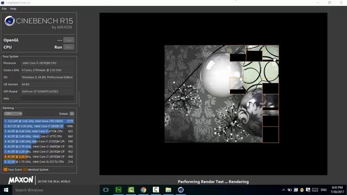The height and width of the screenshot is (195, 347).
Task: Click the rendering scene preview image
Action: [x=222, y=94]
